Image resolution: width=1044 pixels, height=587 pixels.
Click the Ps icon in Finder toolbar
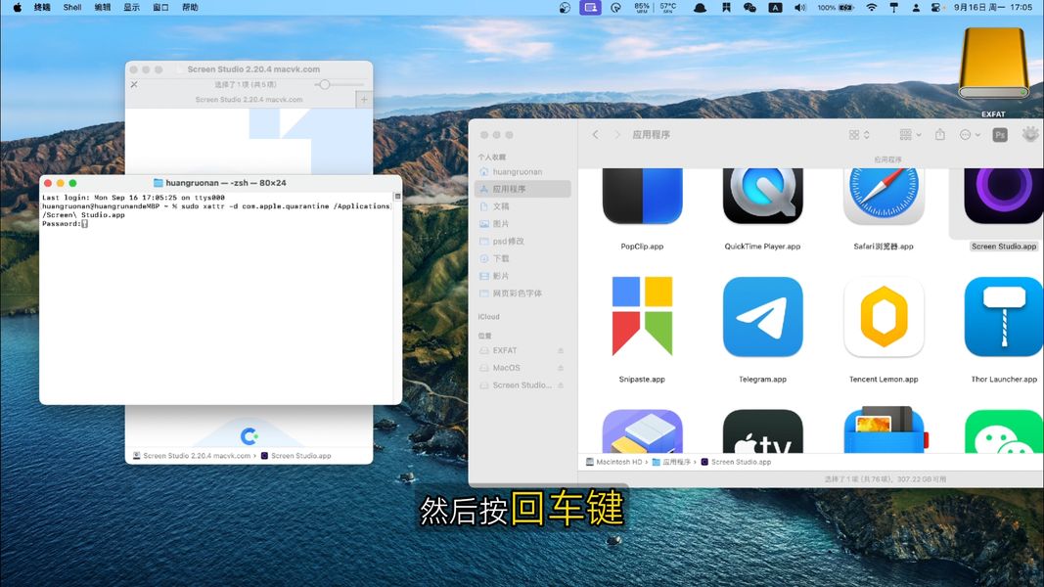pos(999,135)
